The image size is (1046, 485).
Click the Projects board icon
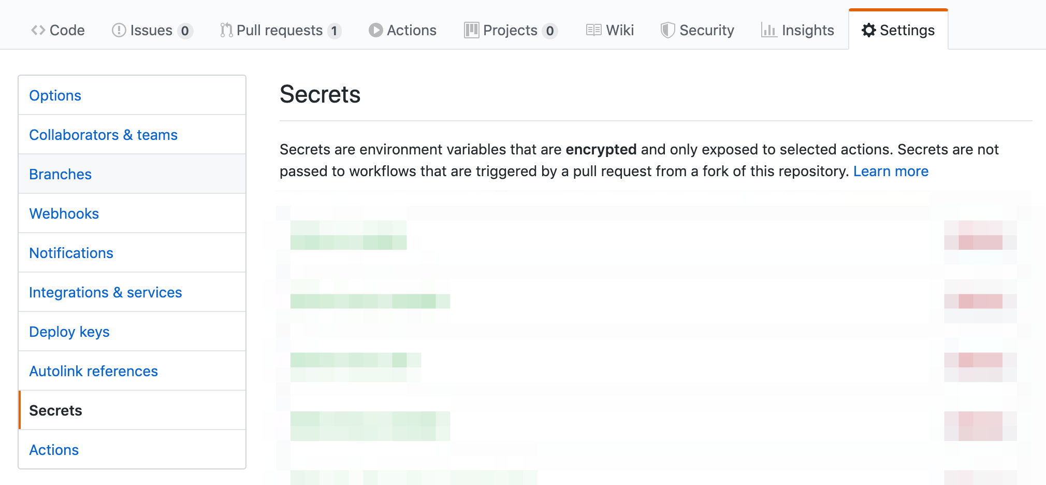point(471,30)
